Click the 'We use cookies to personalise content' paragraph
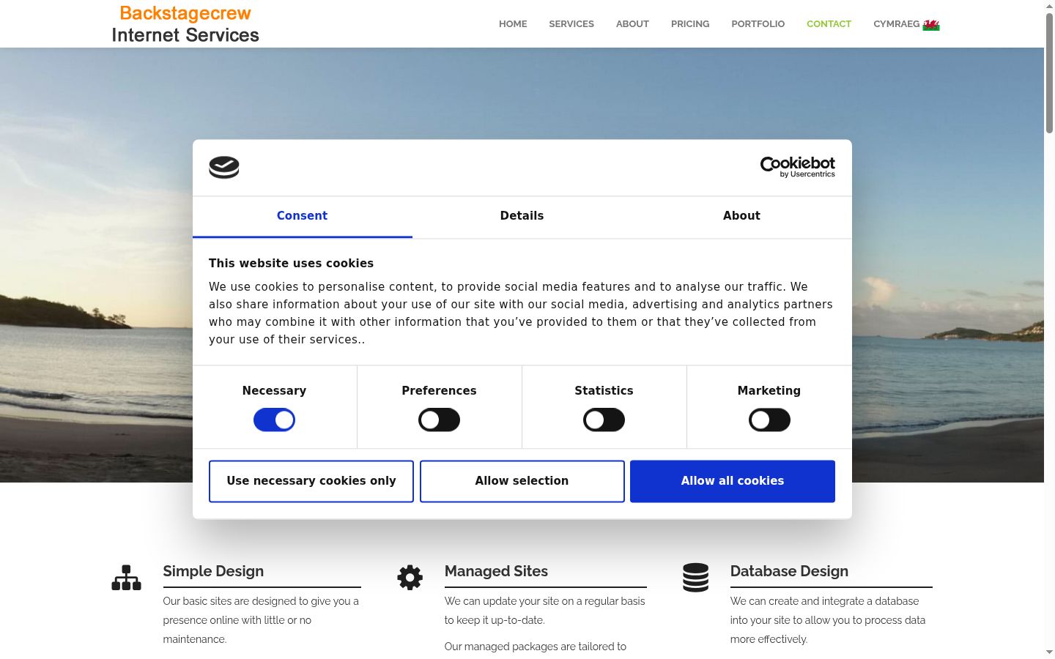This screenshot has width=1055, height=659. (521, 313)
